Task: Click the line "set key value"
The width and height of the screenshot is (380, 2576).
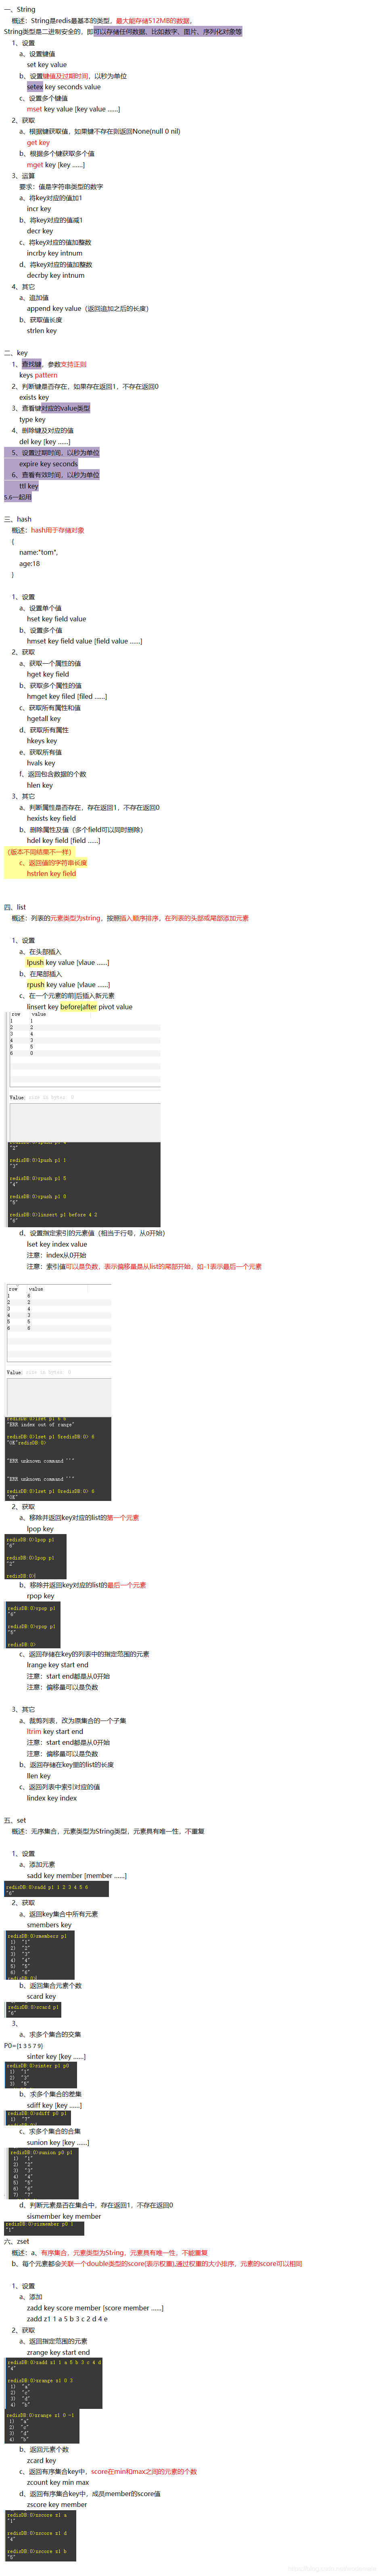Action: (x=47, y=65)
